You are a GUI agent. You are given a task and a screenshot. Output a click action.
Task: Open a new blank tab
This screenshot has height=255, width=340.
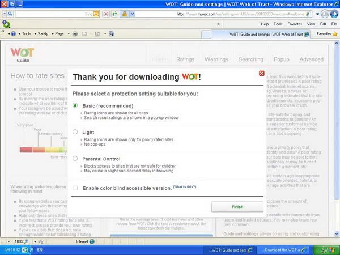tap(206, 35)
